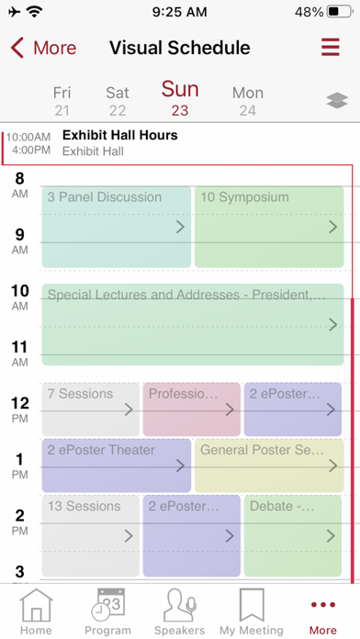This screenshot has width=360, height=639.
Task: Expand the 13 Sessions arrow
Action: (129, 536)
